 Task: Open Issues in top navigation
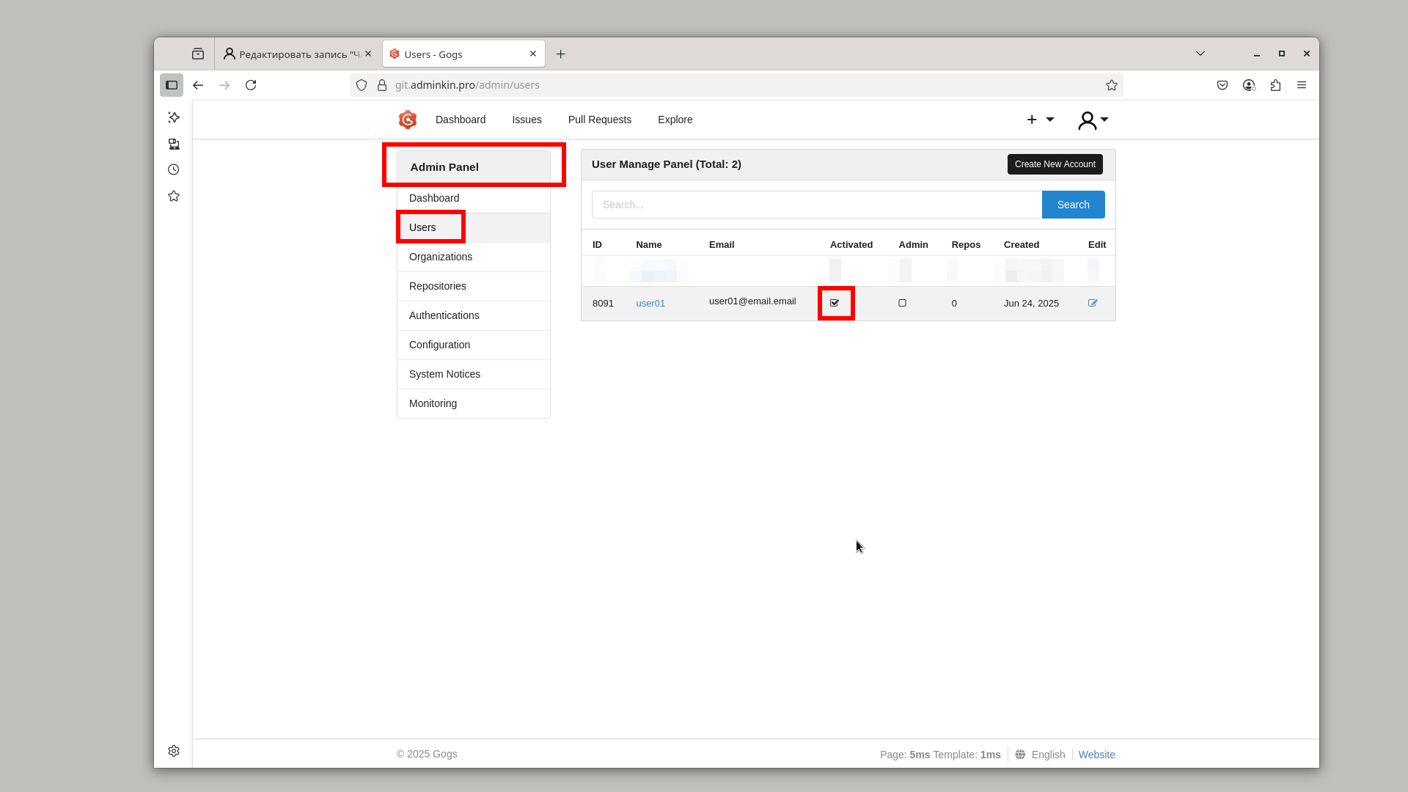[527, 120]
